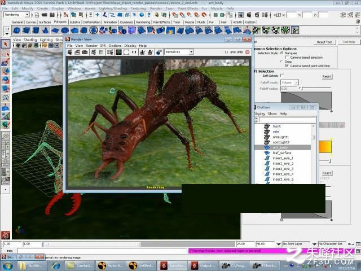Switch to the Rendering shelf tab
Viewport: 361px width, 271px height.
[143, 22]
